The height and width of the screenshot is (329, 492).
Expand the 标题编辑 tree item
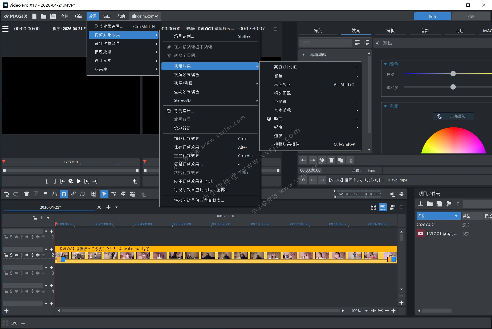click(303, 55)
